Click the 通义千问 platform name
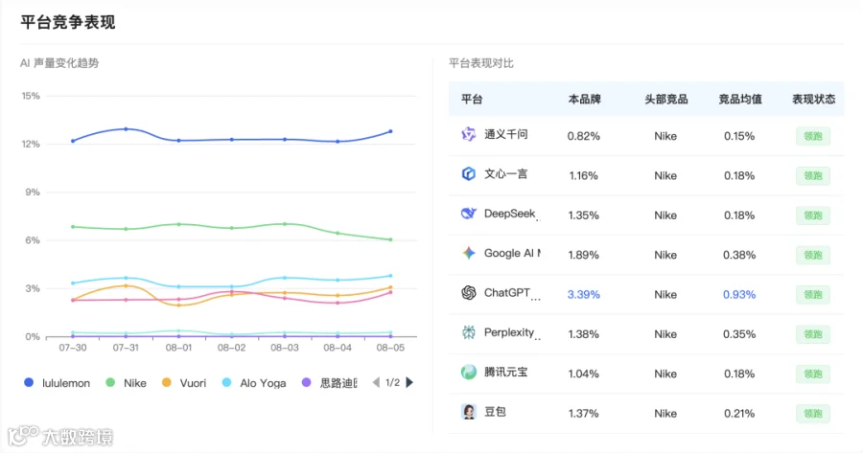The width and height of the screenshot is (863, 453). click(505, 134)
